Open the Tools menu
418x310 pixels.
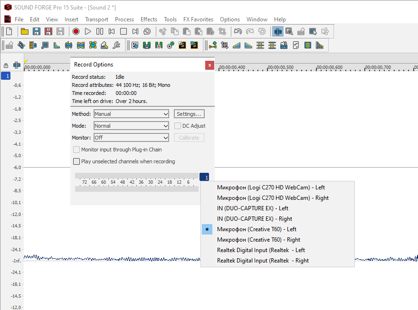[x=170, y=19]
